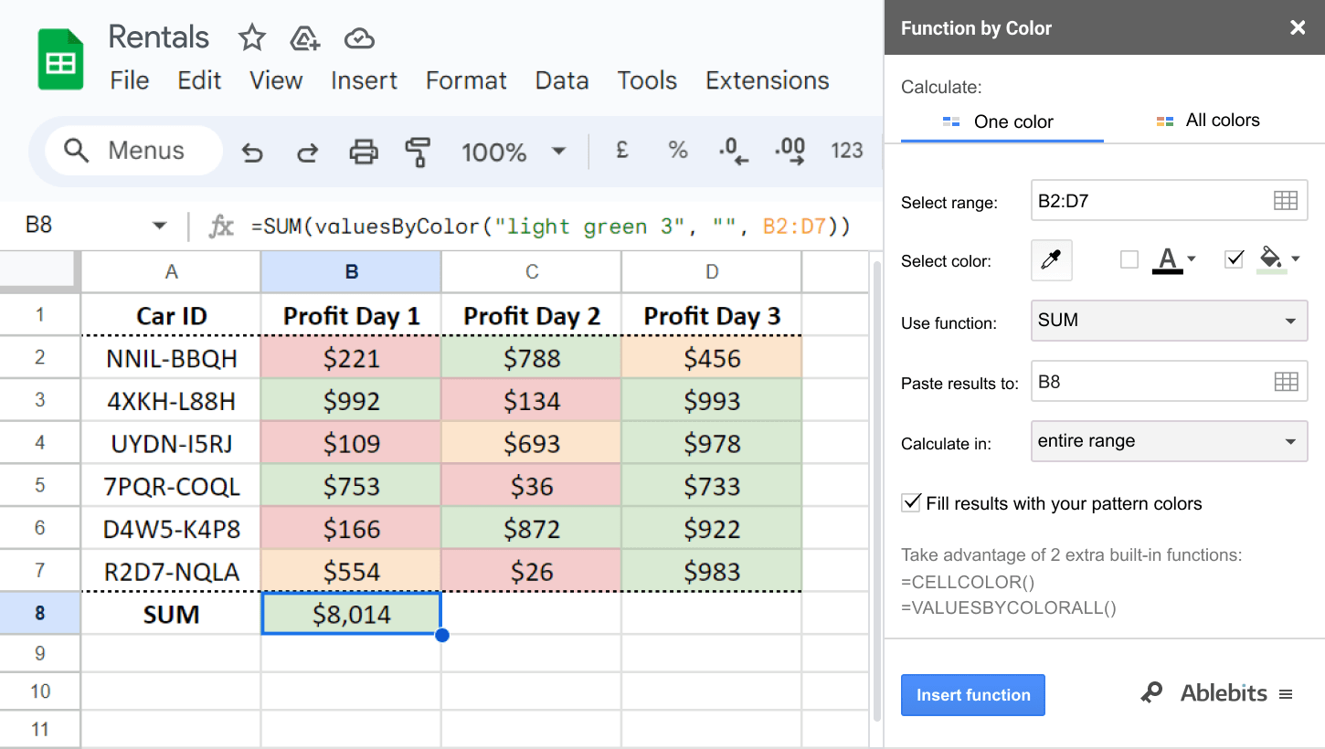Open the 100% zoom dropdown
This screenshot has width=1325, height=749.
coord(513,152)
